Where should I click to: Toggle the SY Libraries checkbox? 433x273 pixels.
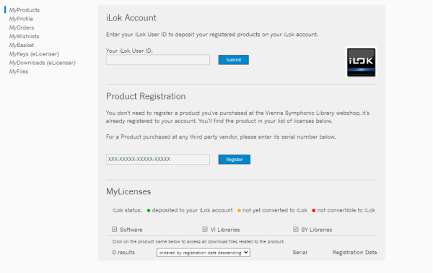coord(295,229)
